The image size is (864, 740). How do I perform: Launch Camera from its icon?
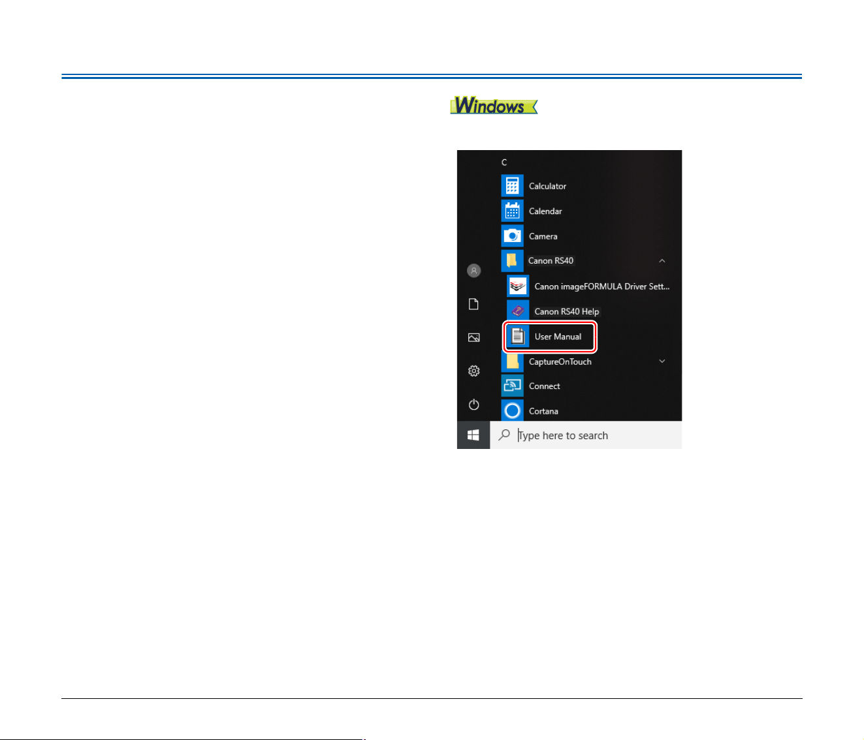pos(512,236)
